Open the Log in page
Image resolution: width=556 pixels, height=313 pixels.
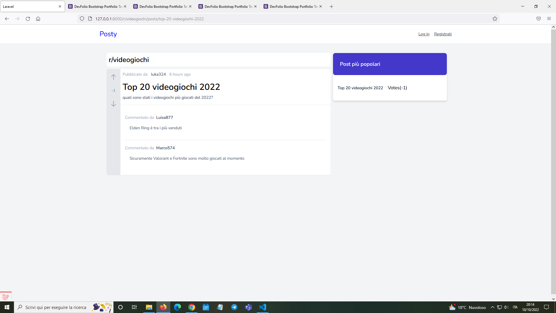point(424,34)
